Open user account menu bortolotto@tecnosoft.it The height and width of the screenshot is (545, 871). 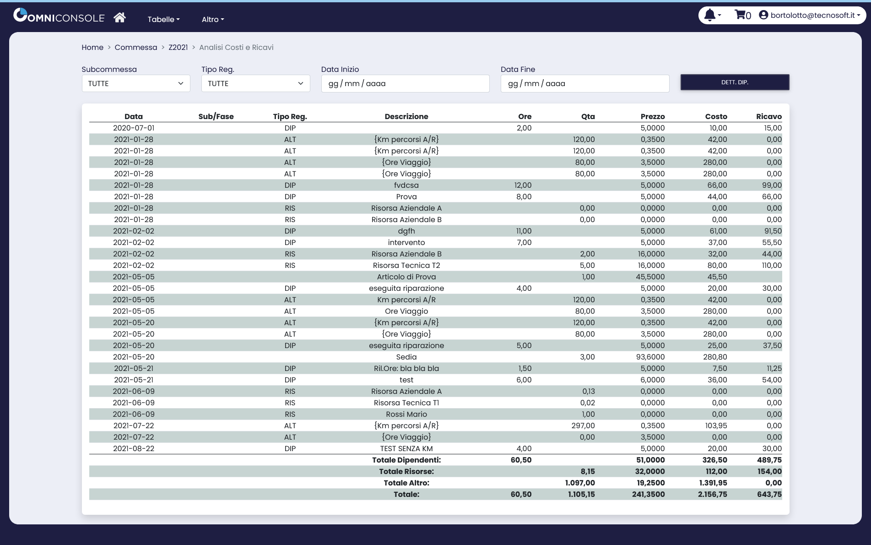tap(809, 15)
